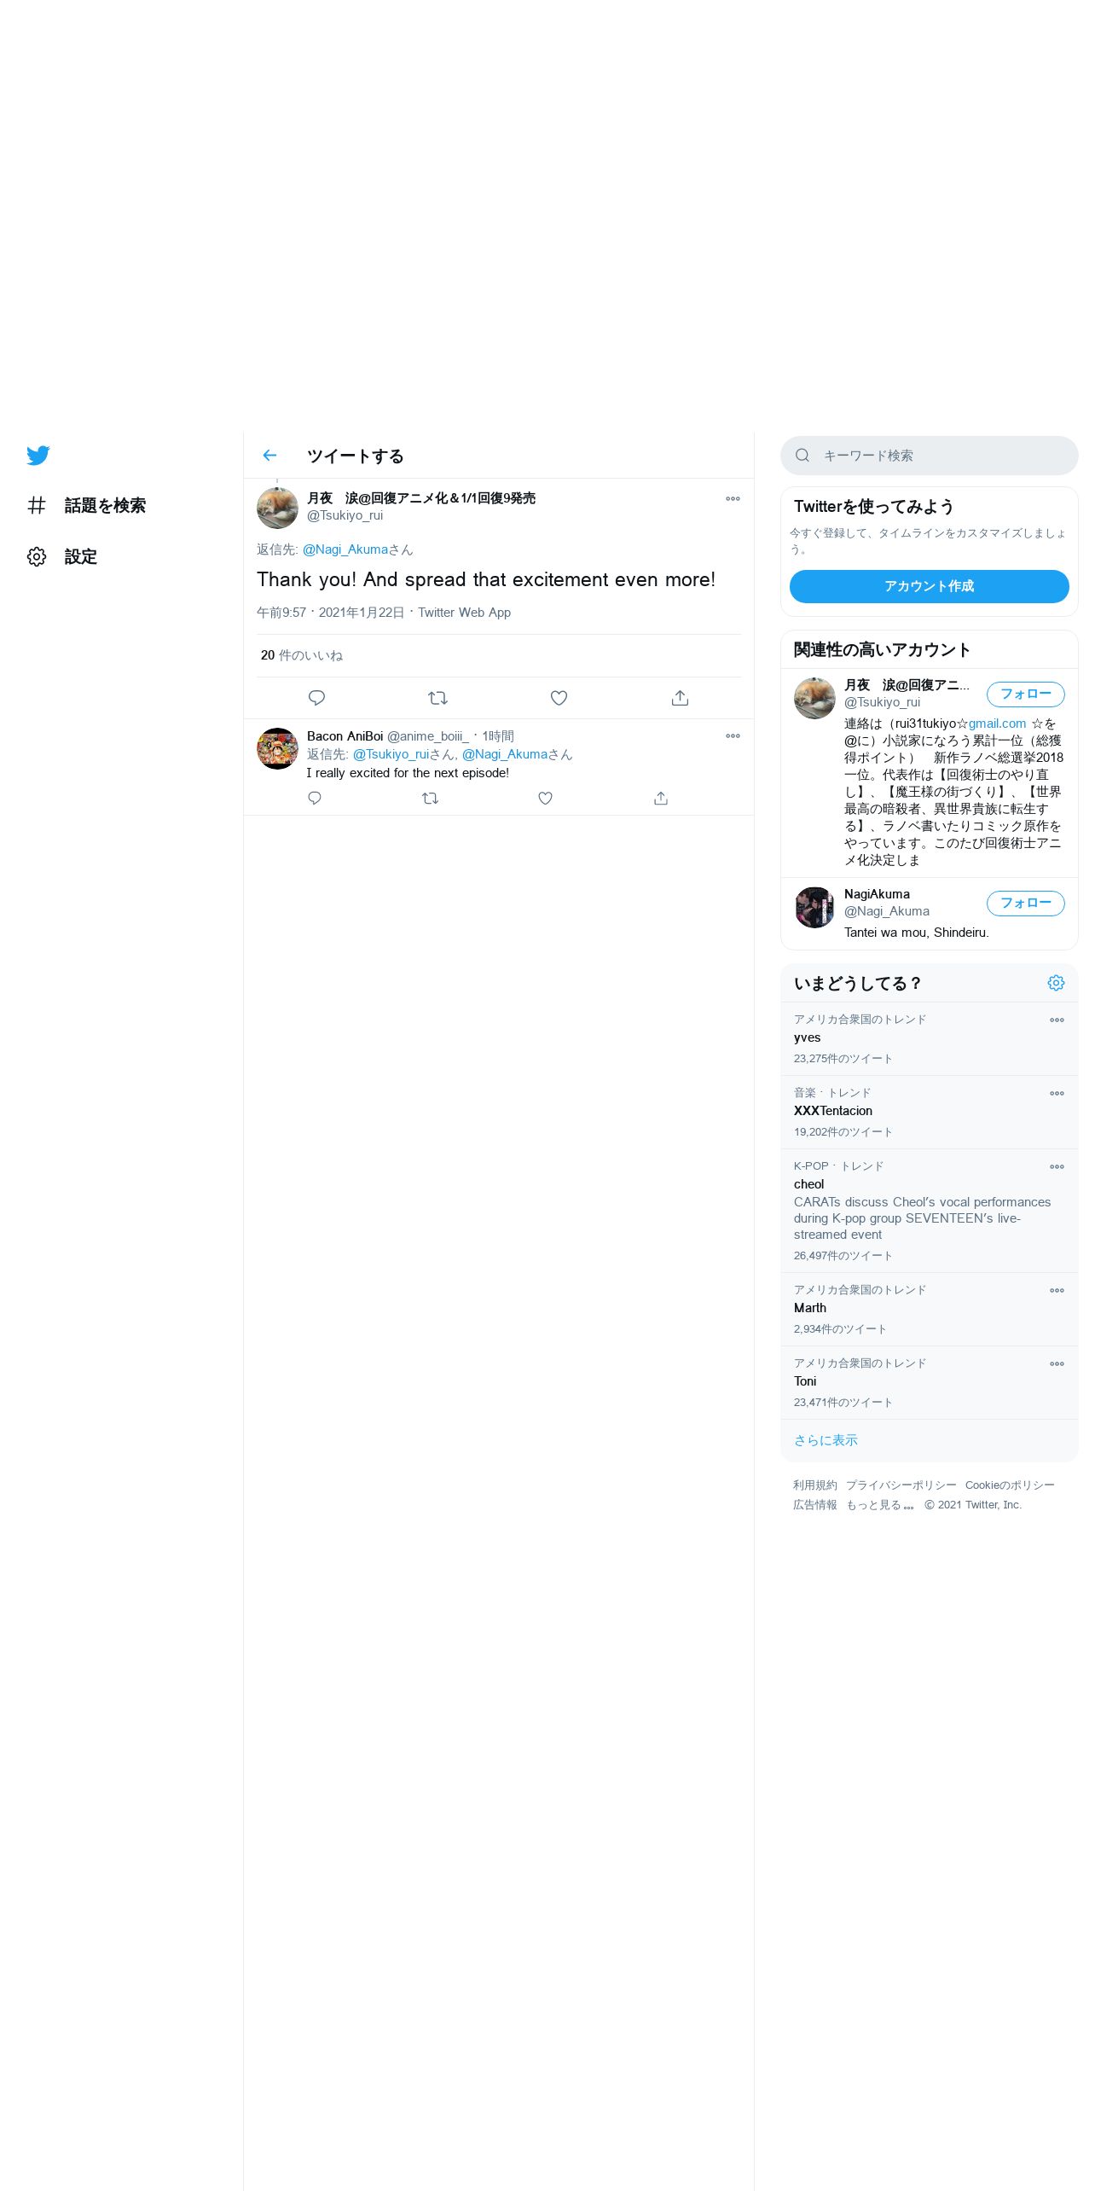Open more options on Bacon AniBoi reply
Image resolution: width=1095 pixels, height=2191 pixels.
733,736
